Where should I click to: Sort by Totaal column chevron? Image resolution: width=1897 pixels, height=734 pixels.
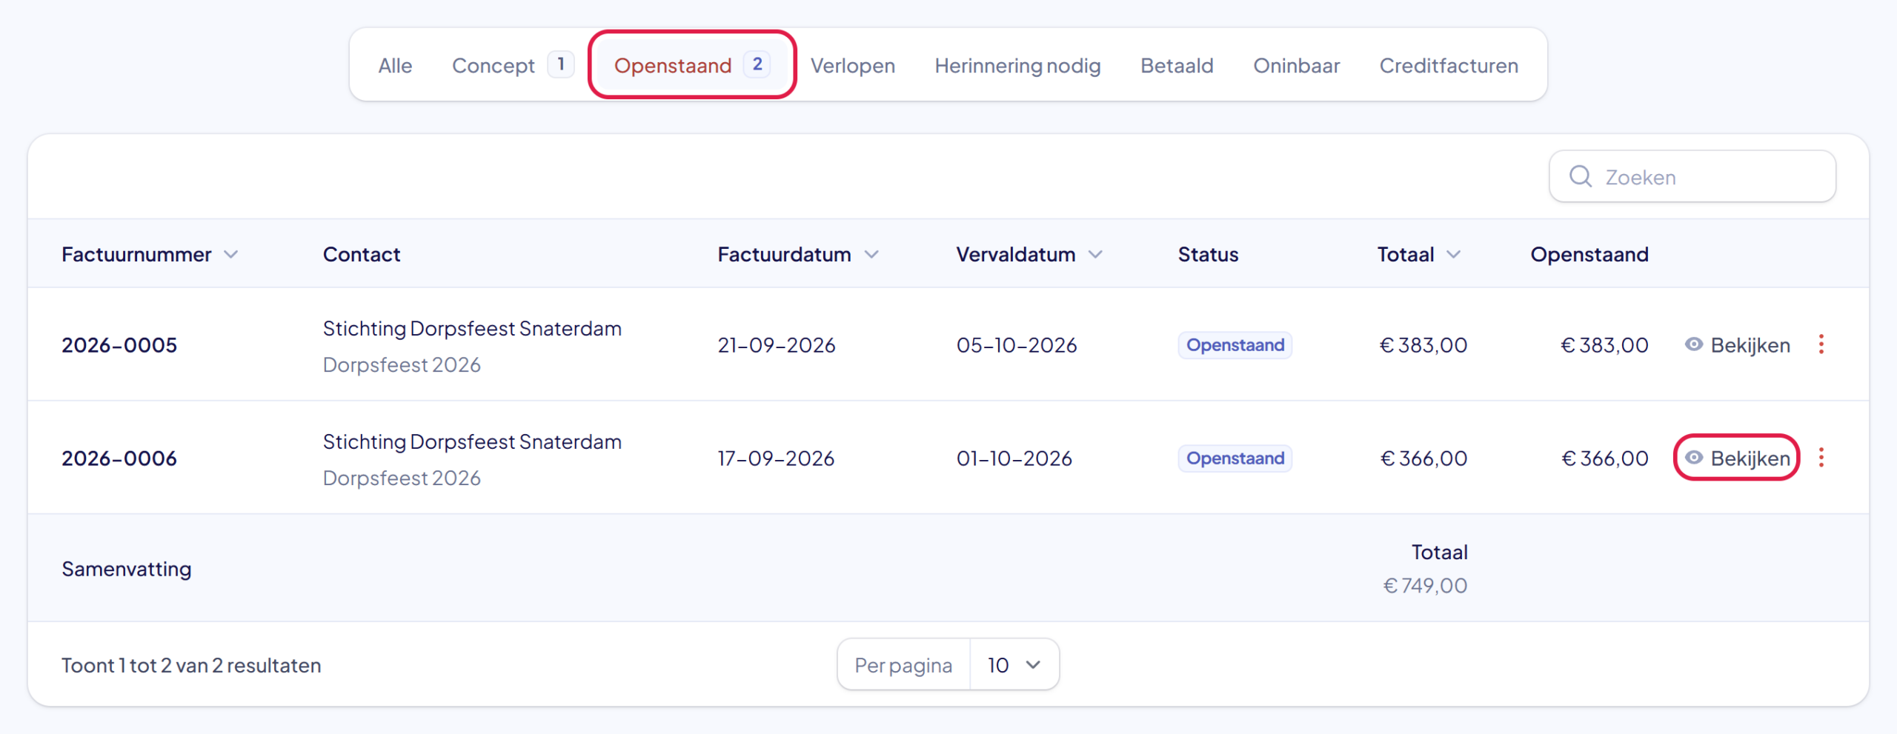(1454, 255)
